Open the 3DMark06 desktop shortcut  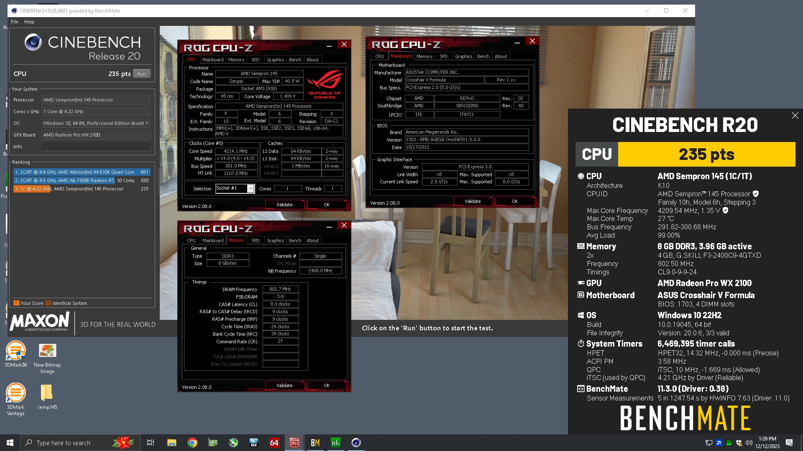pos(15,354)
